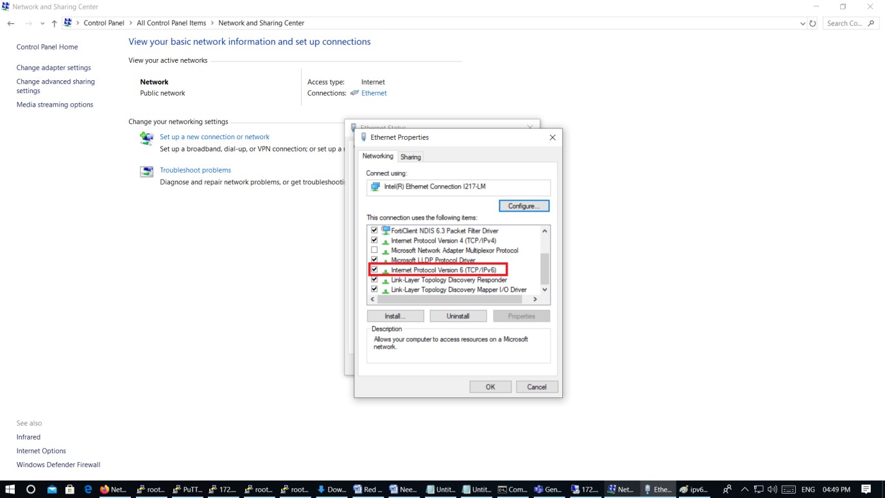
Task: Confirm with the OK button
Action: (x=490, y=387)
